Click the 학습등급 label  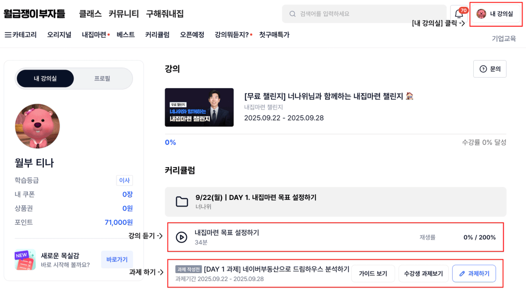tap(26, 180)
